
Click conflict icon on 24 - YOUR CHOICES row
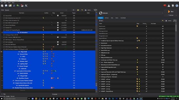(x=43, y=73)
